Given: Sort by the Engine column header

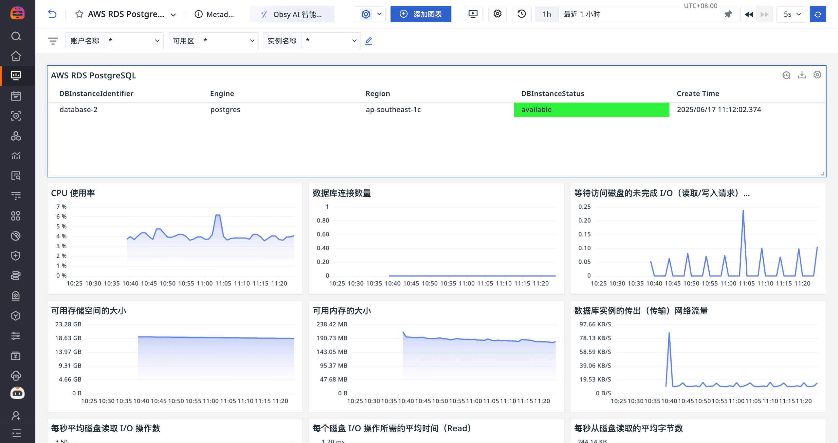Looking at the screenshot, I should tap(222, 93).
